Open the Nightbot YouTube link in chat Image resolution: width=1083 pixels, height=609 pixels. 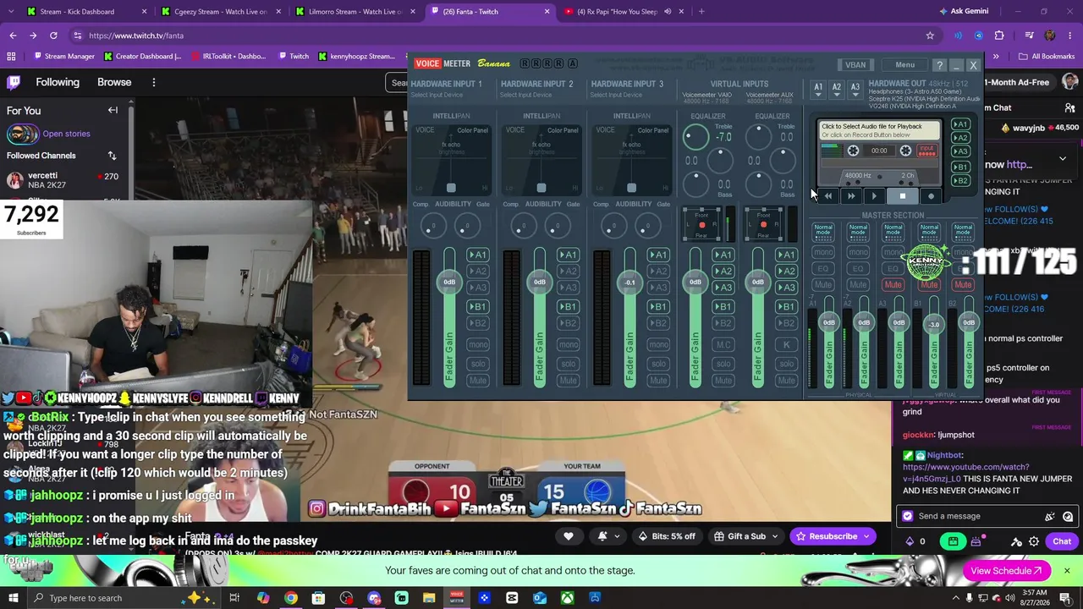point(967,473)
